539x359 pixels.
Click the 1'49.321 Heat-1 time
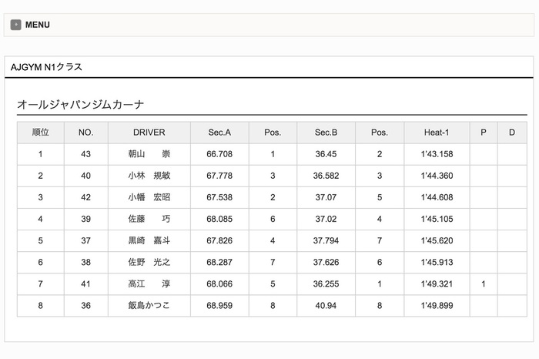[x=437, y=284]
